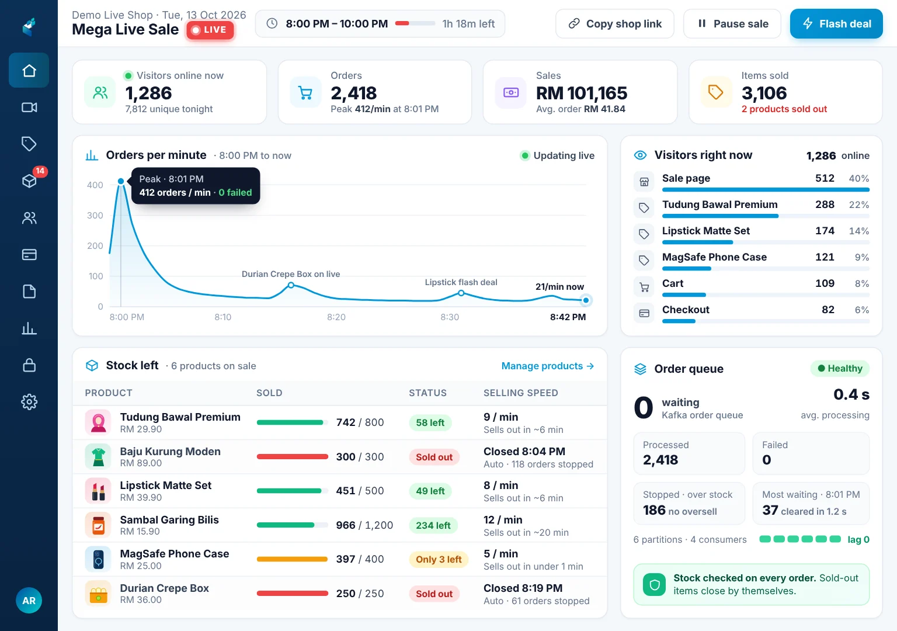Select the Peak 8:01 PM chart point
The height and width of the screenshot is (631, 897).
pos(121,181)
